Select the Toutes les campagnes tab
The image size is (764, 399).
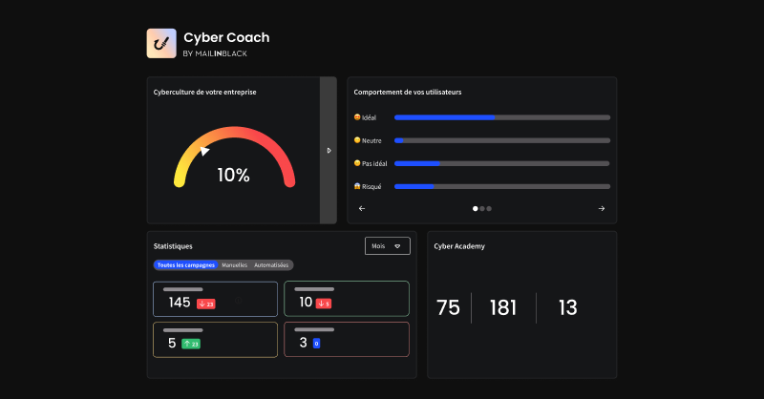[x=185, y=265]
